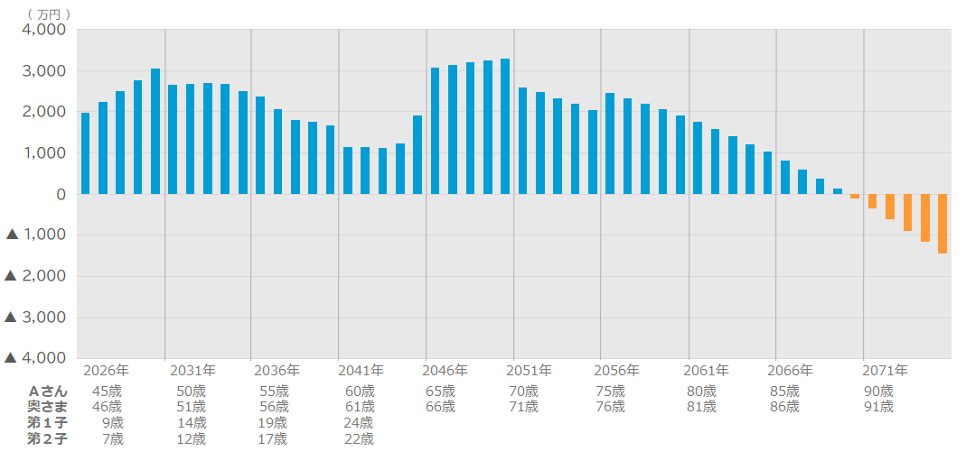This screenshot has height=470, width=975.
Task: Click the 90歳 age label for Aさん
Action: [878, 392]
